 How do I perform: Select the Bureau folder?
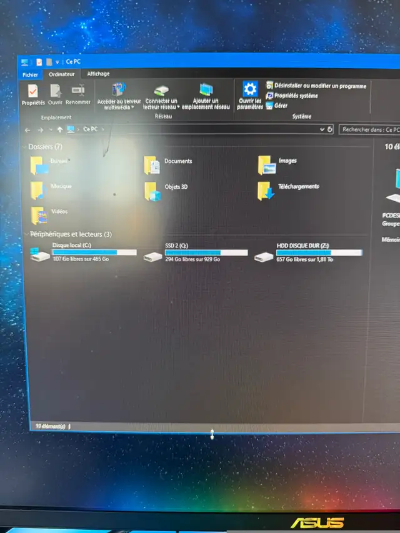click(x=49, y=165)
